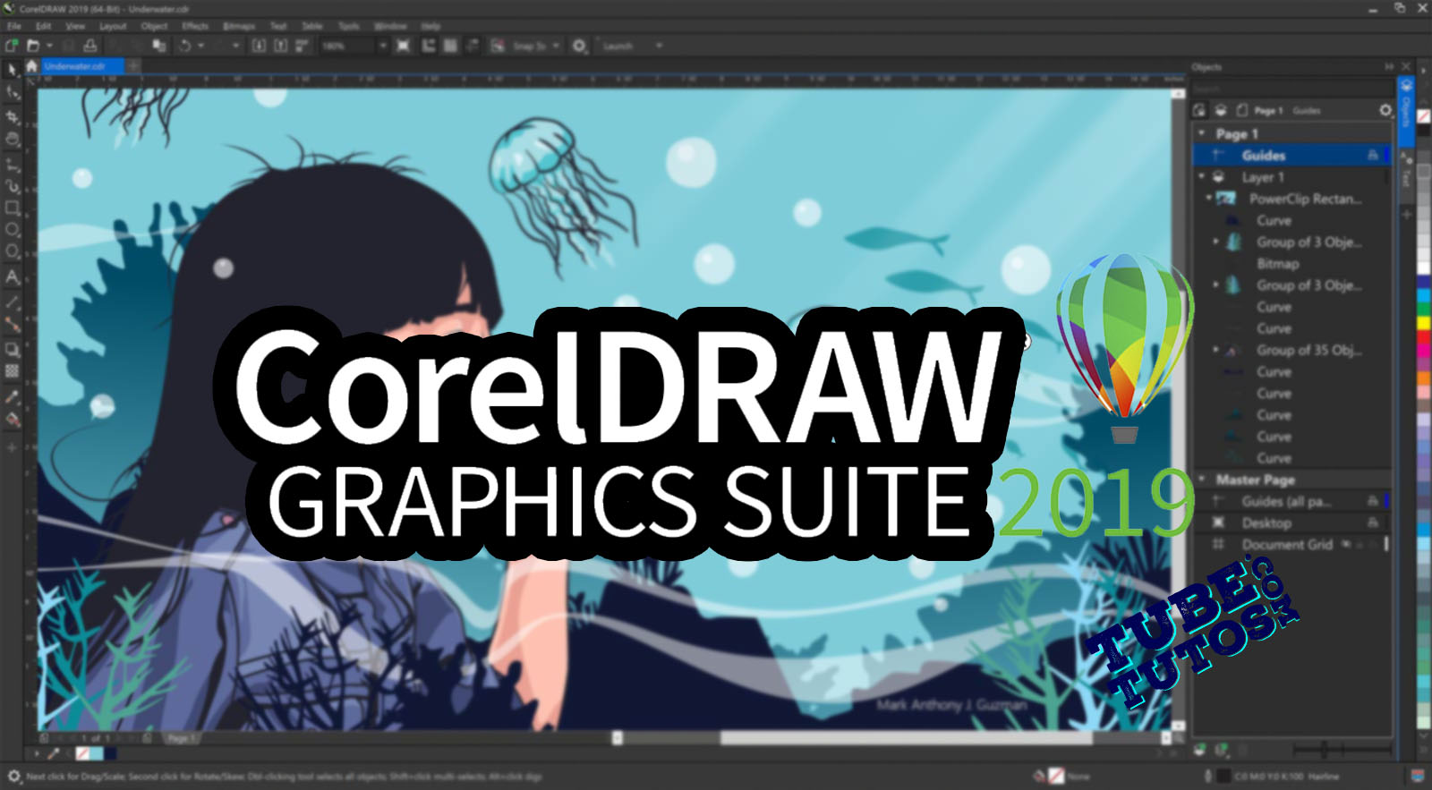Toggle show grid button in toolbar

pyautogui.click(x=450, y=45)
